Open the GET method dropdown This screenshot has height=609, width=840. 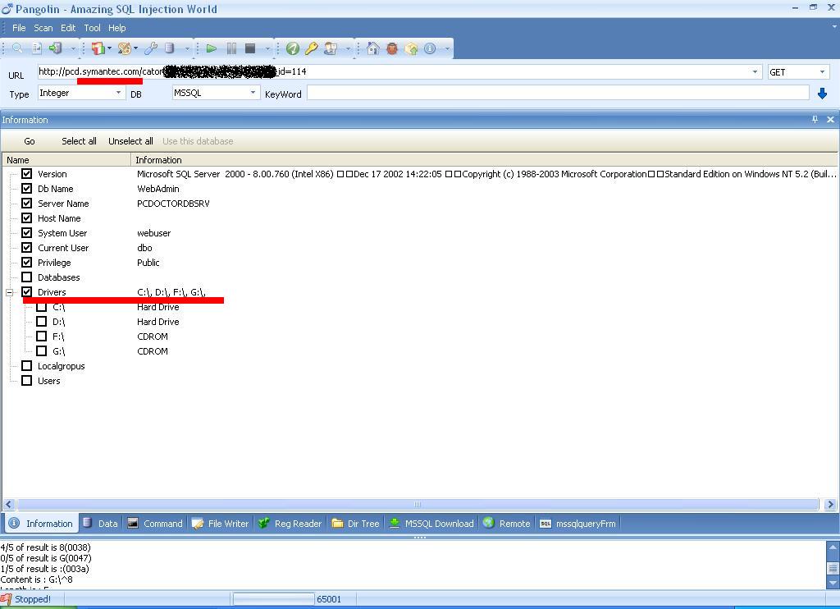822,71
